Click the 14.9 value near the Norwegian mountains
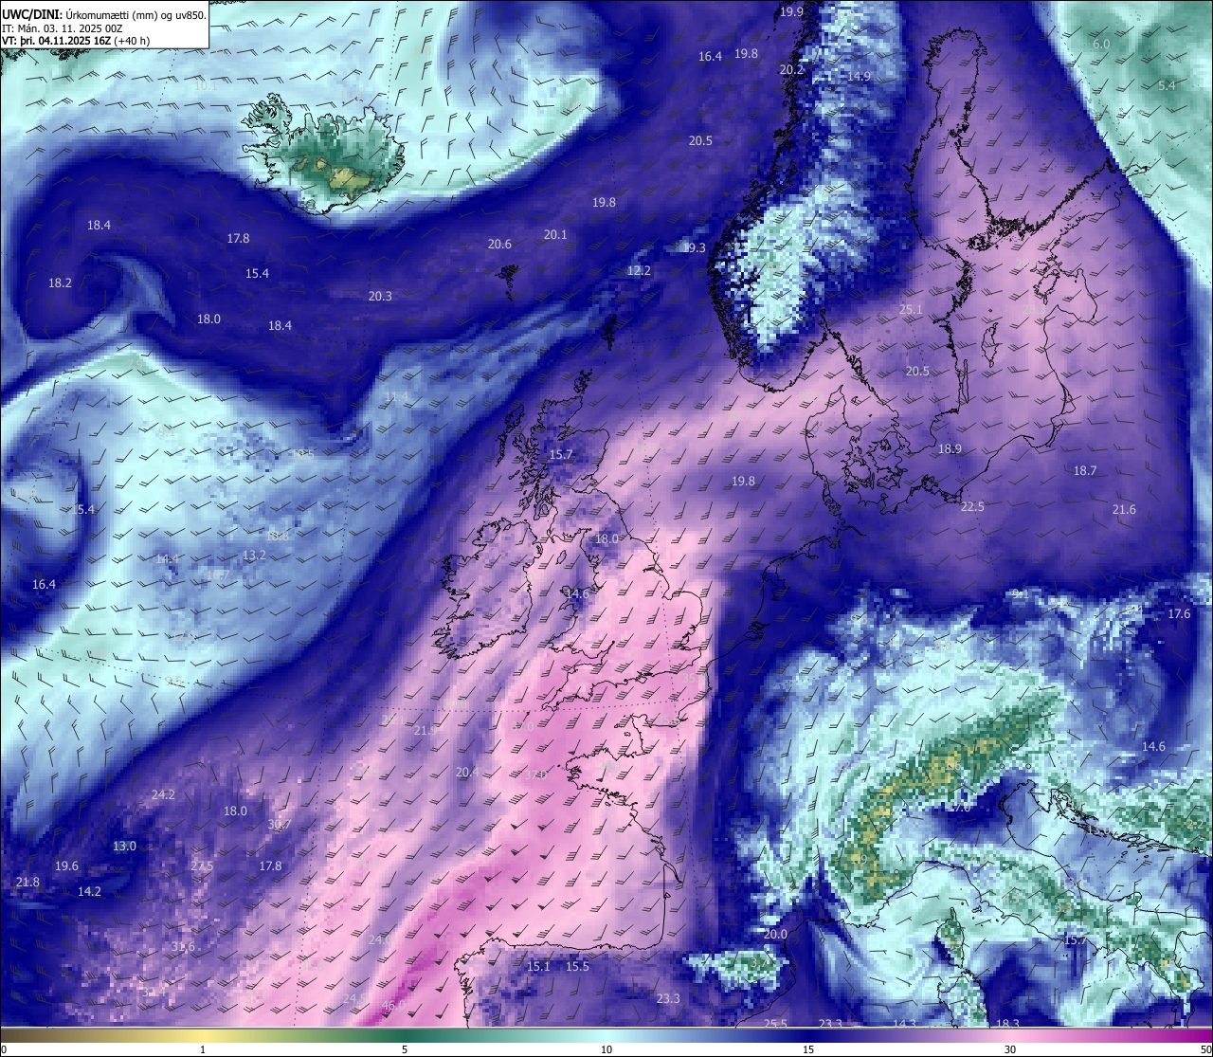Image resolution: width=1213 pixels, height=1057 pixels. 859,76
